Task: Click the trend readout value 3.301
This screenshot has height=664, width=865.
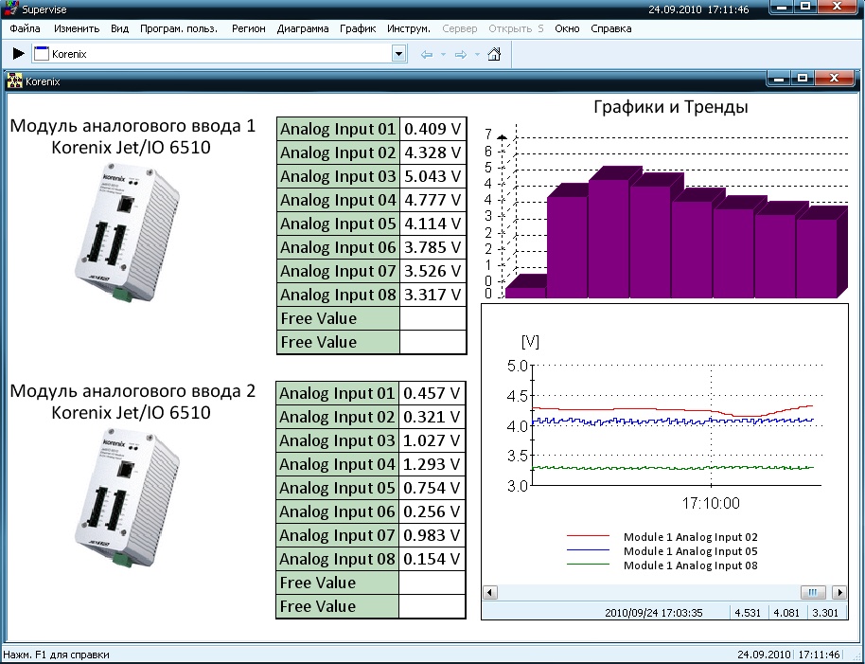Action: 825,613
